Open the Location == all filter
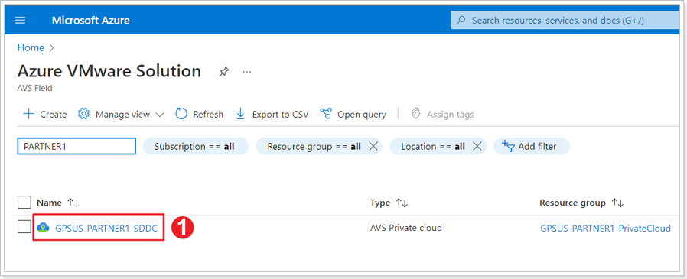687x279 pixels. (433, 146)
